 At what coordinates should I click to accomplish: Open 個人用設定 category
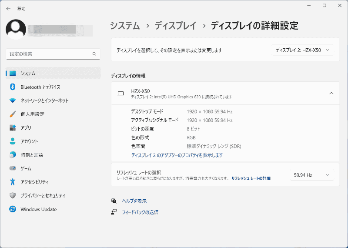tap(53, 114)
